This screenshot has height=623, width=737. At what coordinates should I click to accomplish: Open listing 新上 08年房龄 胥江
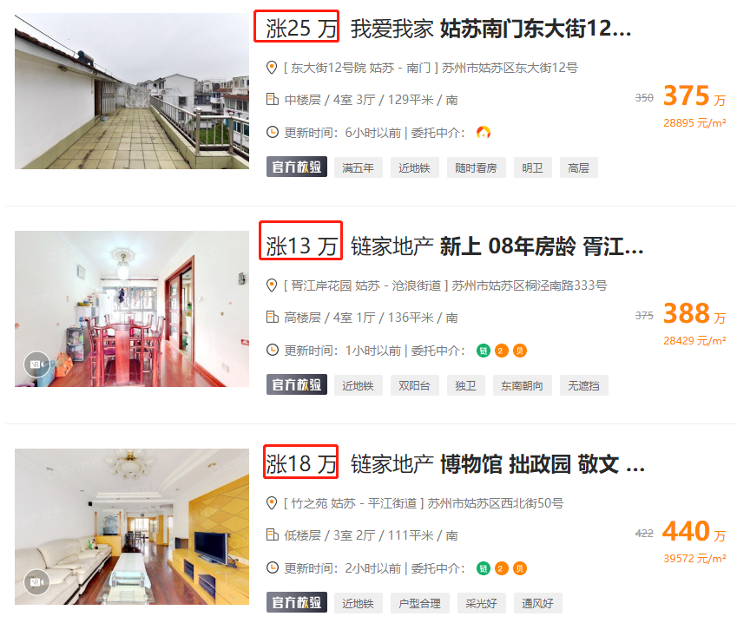pos(541,246)
